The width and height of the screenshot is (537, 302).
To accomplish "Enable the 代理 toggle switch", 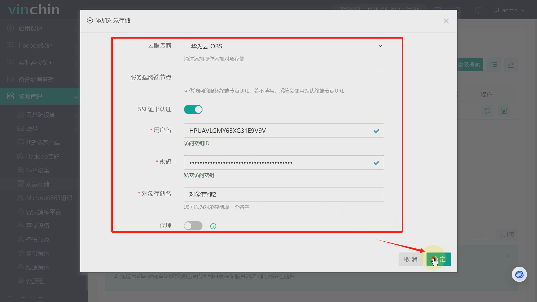I will pyautogui.click(x=193, y=226).
